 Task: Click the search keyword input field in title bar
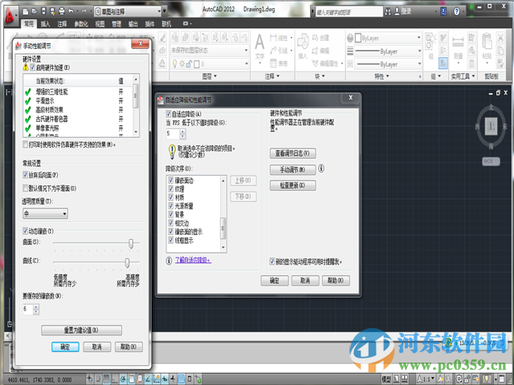pyautogui.click(x=349, y=12)
